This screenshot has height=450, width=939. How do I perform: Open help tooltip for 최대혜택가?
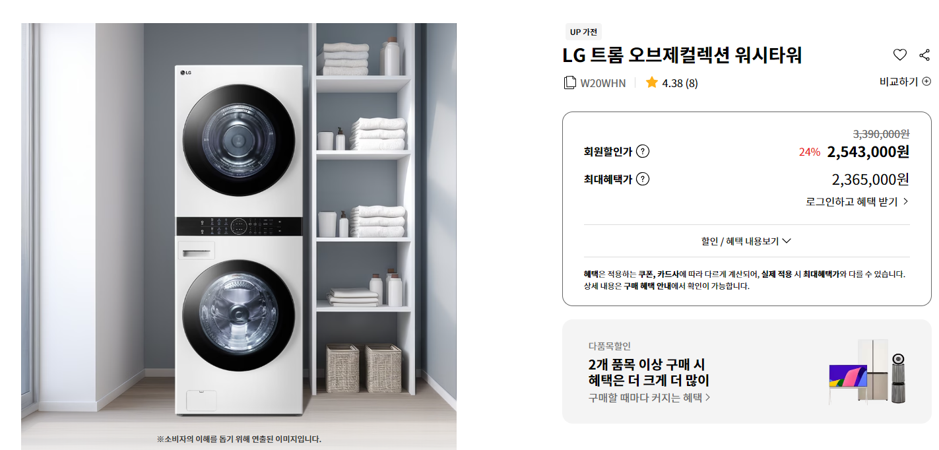click(x=643, y=179)
